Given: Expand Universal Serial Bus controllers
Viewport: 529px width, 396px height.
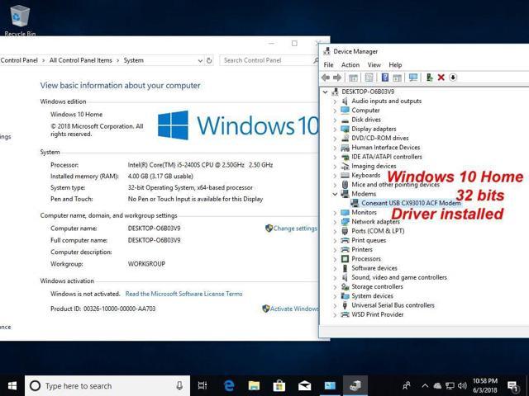Looking at the screenshot, I should pyautogui.click(x=335, y=305).
